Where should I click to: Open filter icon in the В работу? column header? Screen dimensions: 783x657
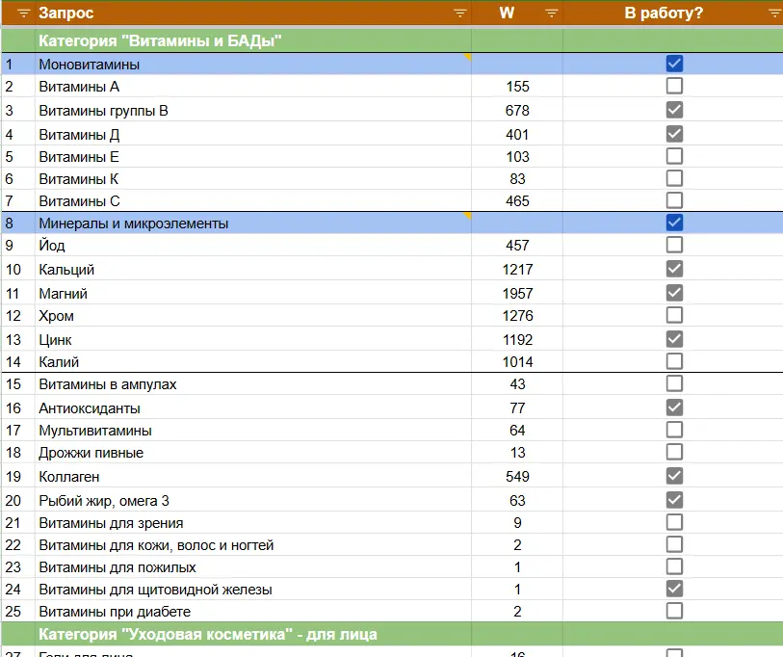point(774,13)
